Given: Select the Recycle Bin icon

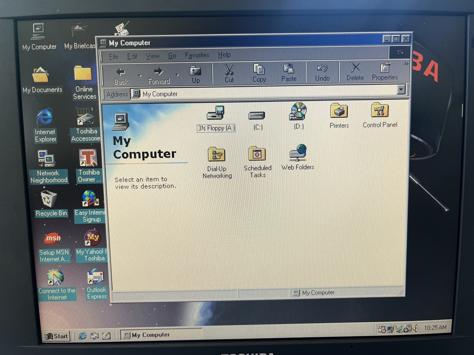Looking at the screenshot, I should point(50,204).
